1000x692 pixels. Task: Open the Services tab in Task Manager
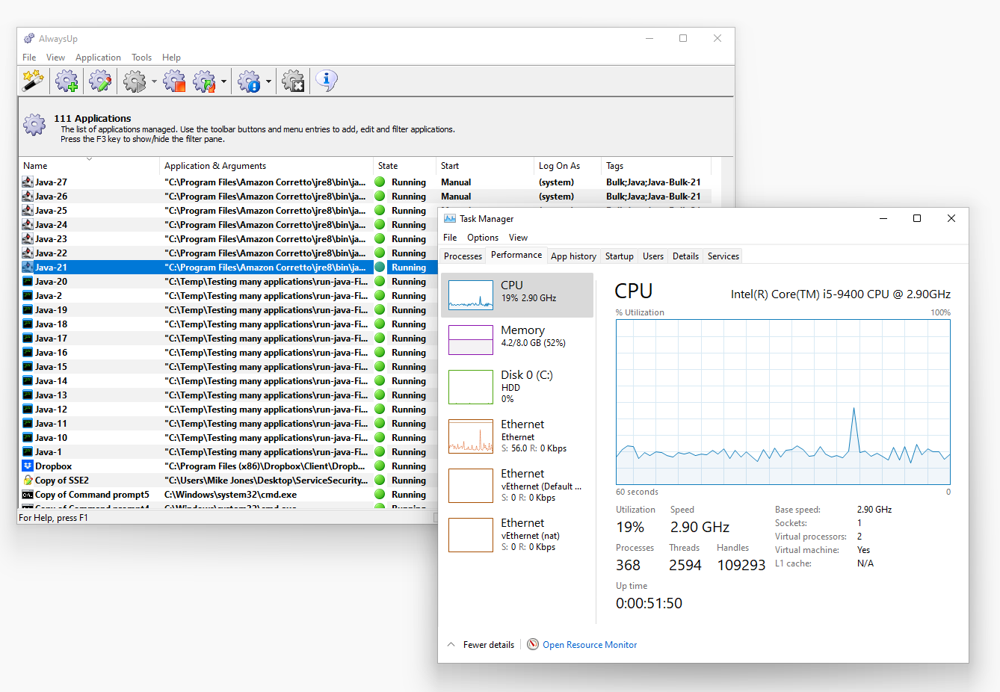click(x=723, y=256)
